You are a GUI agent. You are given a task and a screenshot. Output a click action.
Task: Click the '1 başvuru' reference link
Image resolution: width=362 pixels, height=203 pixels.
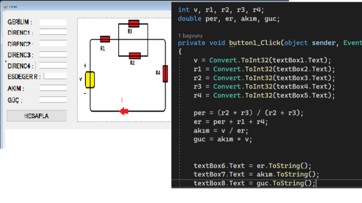(x=190, y=36)
